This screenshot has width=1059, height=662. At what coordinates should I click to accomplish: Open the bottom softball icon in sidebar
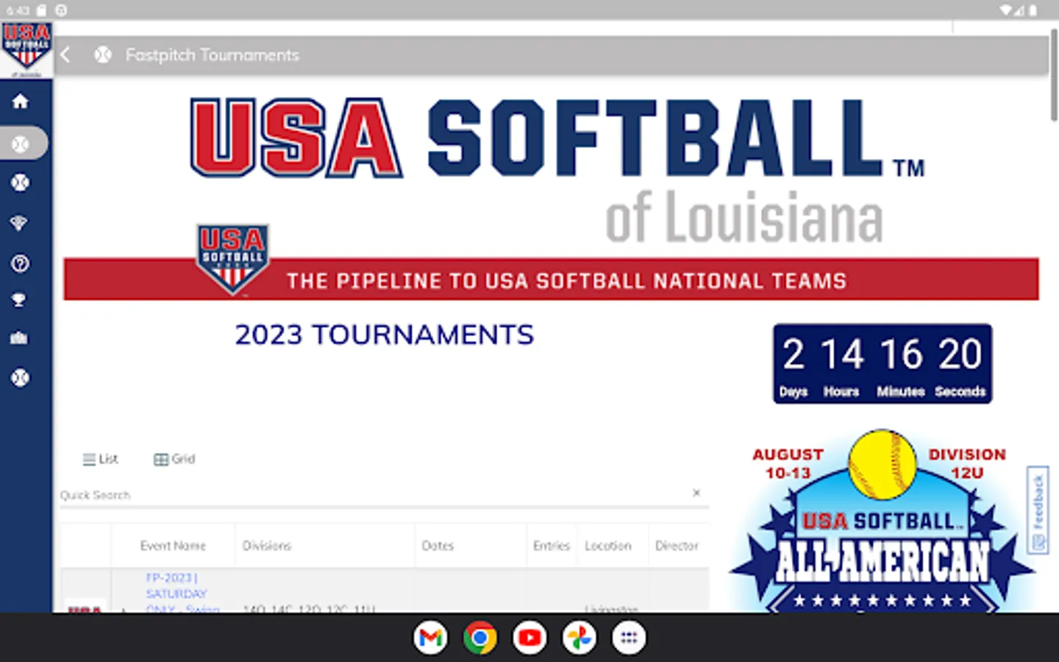pyautogui.click(x=20, y=378)
